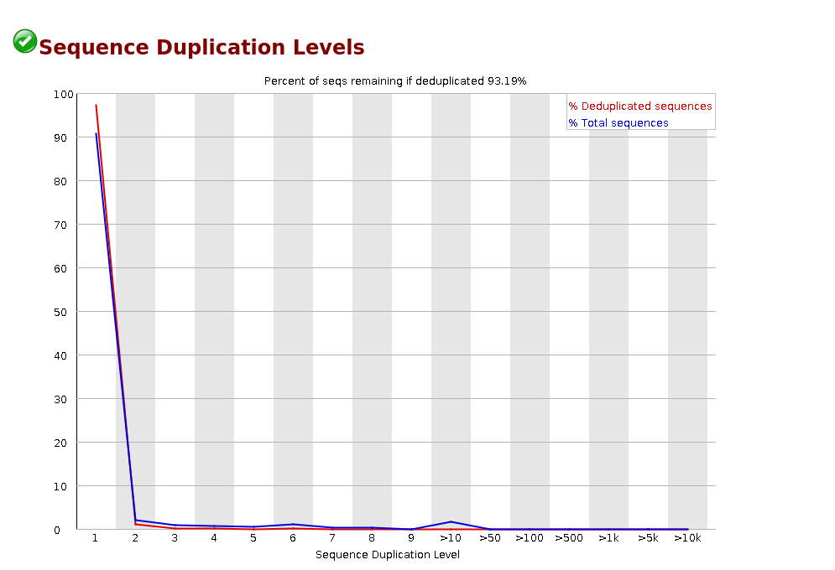This screenshot has width=835, height=570.
Task: Click x-axis label >50
Action: pos(490,538)
